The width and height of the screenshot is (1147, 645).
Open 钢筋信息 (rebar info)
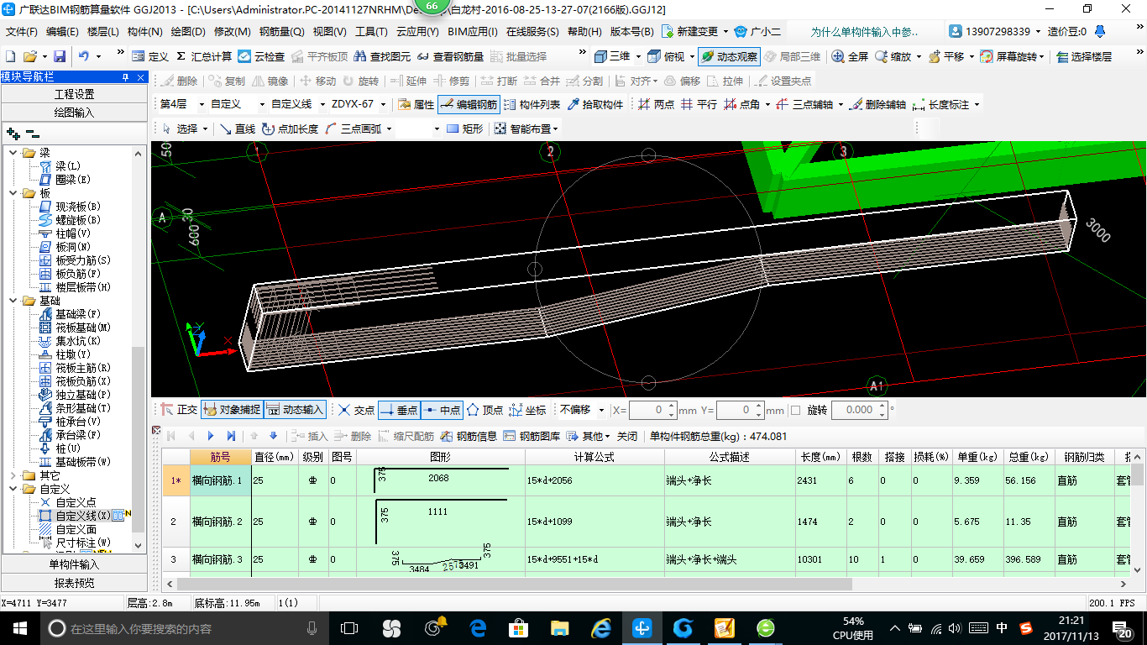point(469,436)
